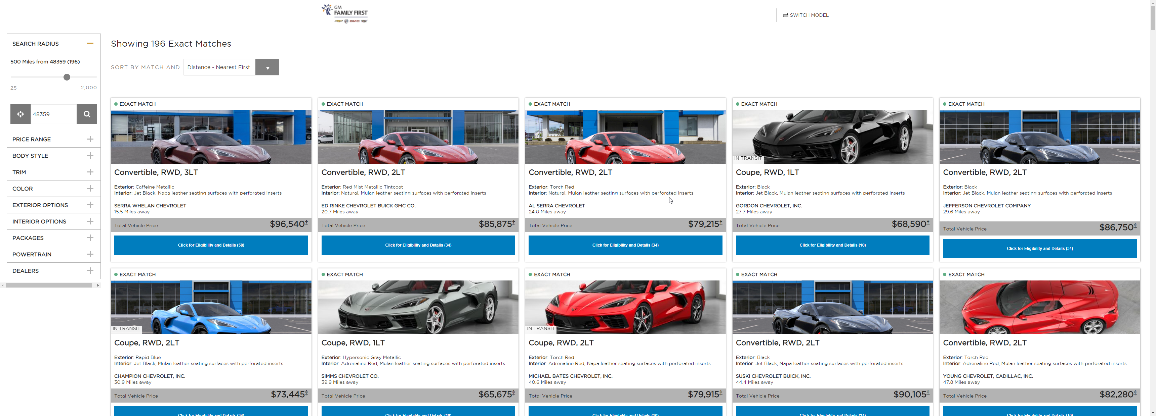Click Serra Whelan Chevrolet dealer name
The width and height of the screenshot is (1156, 416).
pos(150,206)
